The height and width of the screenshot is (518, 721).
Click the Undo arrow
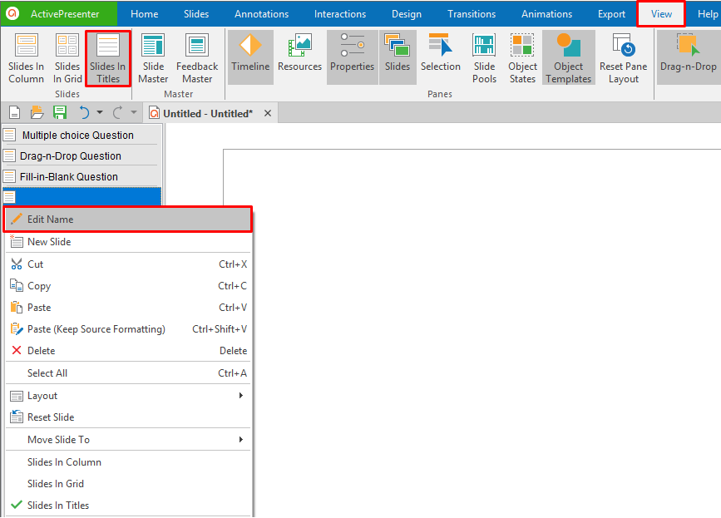point(84,112)
